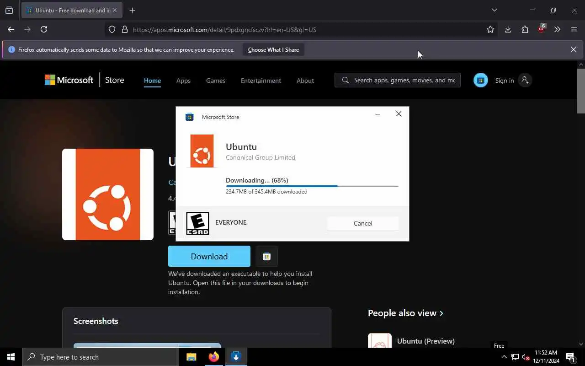Click the browser address bar URL
Image resolution: width=585 pixels, height=366 pixels.
click(x=224, y=30)
